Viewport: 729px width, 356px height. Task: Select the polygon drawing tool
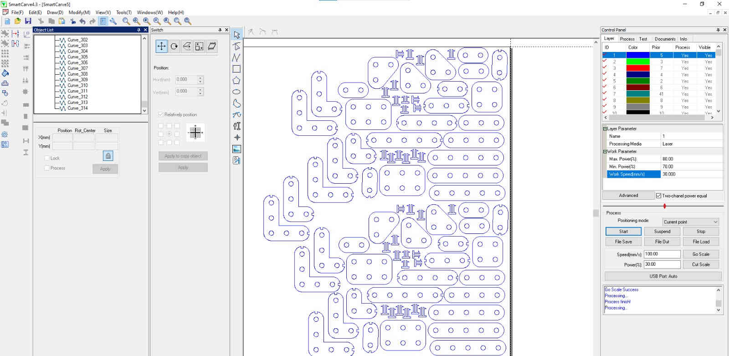point(236,80)
